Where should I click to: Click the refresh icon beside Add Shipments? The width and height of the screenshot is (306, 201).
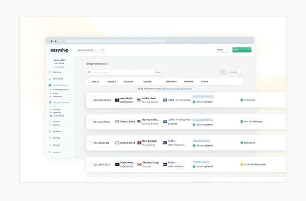pos(102,50)
